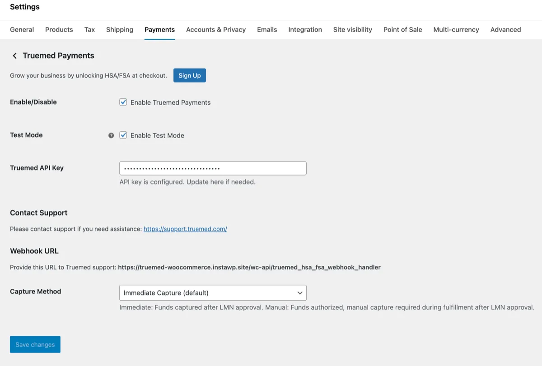542x366 pixels.
Task: Open the Integration tab
Action: pos(305,29)
